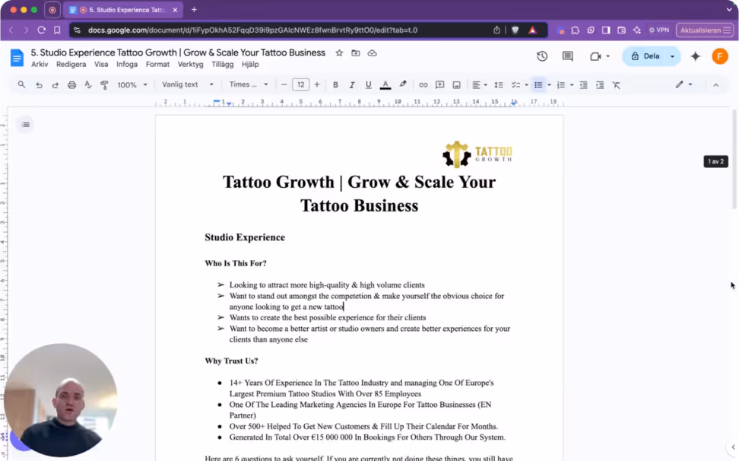Increase font size with plus

click(x=317, y=85)
